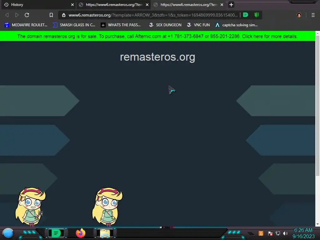The height and width of the screenshot is (240, 320).
Task: Open SMASH GLASS IN C... bookmark
Action: pos(74,25)
